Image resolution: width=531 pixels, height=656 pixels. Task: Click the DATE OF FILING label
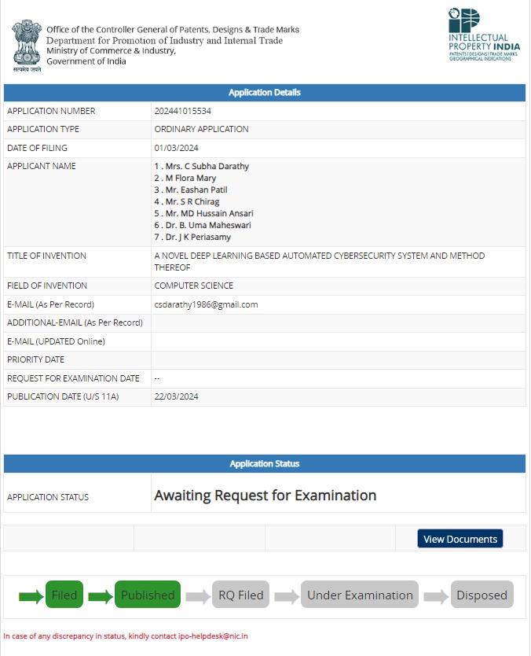coord(37,148)
